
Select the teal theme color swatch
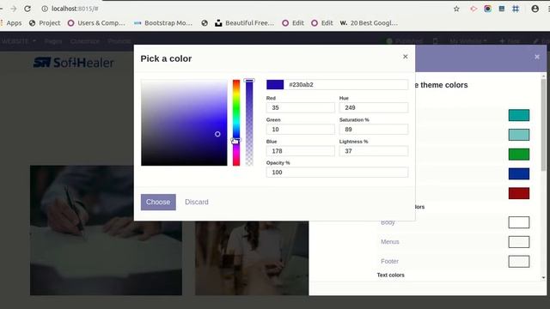(519, 115)
